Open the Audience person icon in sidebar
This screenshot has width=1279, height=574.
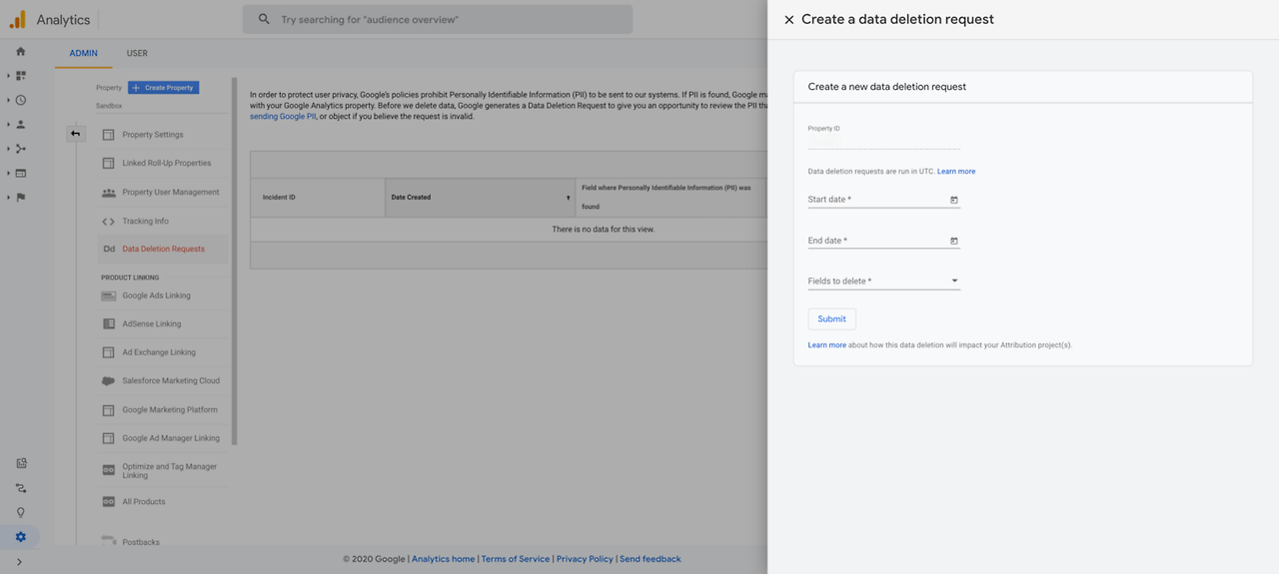pos(21,125)
